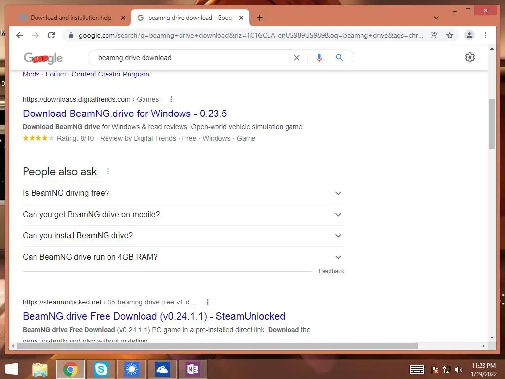Clear the search box with the X icon
The width and height of the screenshot is (505, 379).
tap(296, 58)
